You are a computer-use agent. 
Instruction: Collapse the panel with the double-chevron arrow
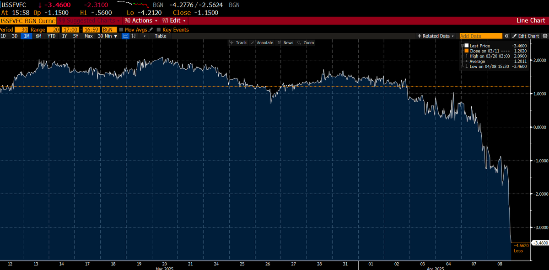506,36
